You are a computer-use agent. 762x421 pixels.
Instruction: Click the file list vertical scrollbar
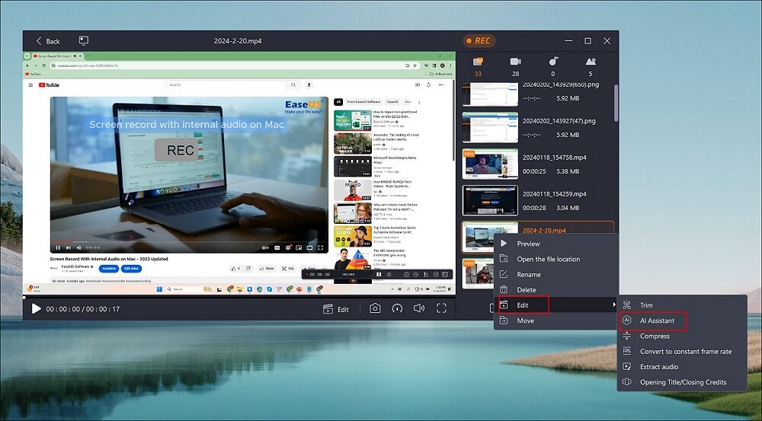(616, 103)
